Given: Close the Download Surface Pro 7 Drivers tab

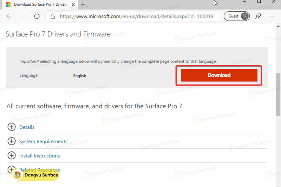Looking at the screenshot, I should click(x=73, y=4).
